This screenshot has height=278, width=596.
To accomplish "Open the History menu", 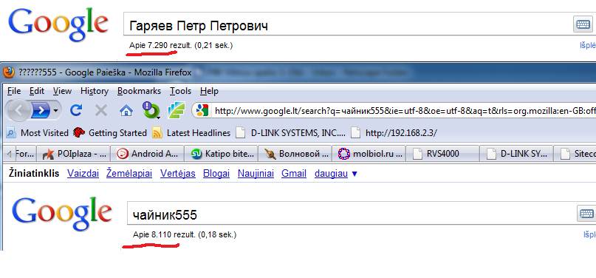I will coord(95,91).
